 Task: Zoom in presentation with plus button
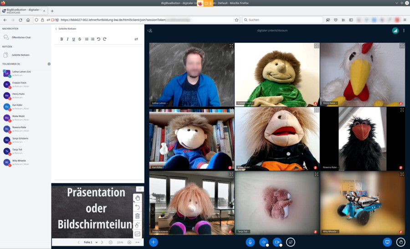tap(129, 242)
